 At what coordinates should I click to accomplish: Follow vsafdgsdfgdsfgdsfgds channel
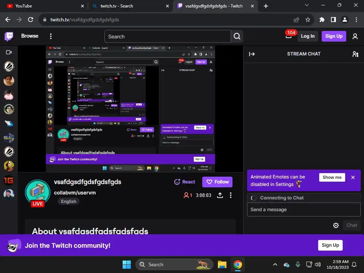[217, 182]
